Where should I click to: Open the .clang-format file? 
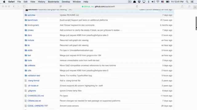pos(34,81)
